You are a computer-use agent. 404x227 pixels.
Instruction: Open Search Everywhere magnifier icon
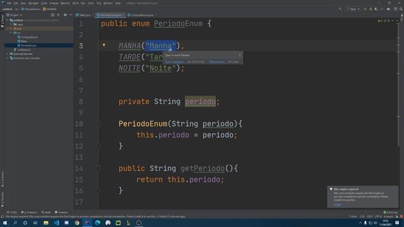(401, 9)
